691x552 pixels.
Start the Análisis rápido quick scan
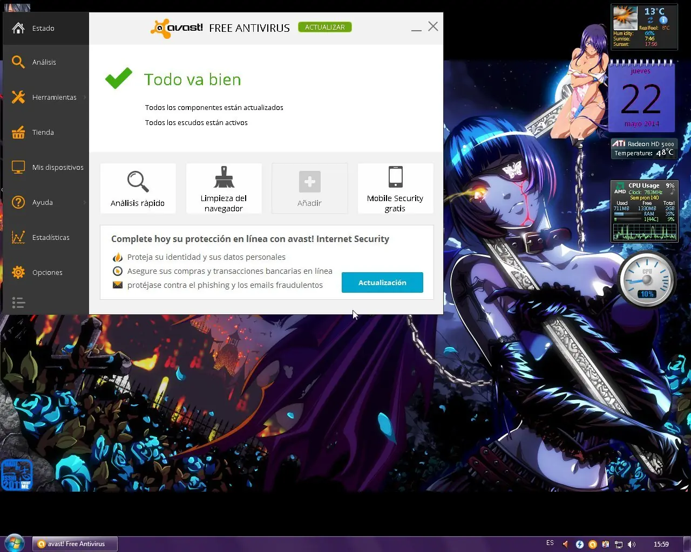click(x=138, y=188)
